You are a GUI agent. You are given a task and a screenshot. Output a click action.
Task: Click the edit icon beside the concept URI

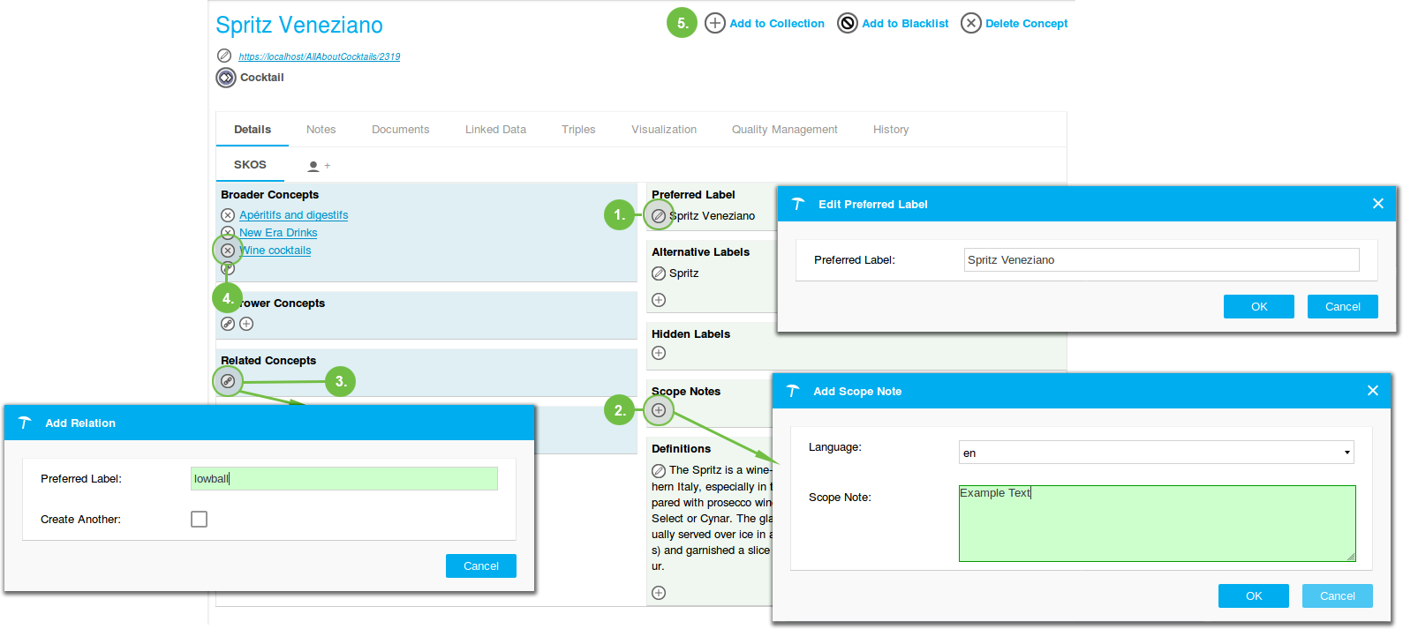[x=224, y=56]
